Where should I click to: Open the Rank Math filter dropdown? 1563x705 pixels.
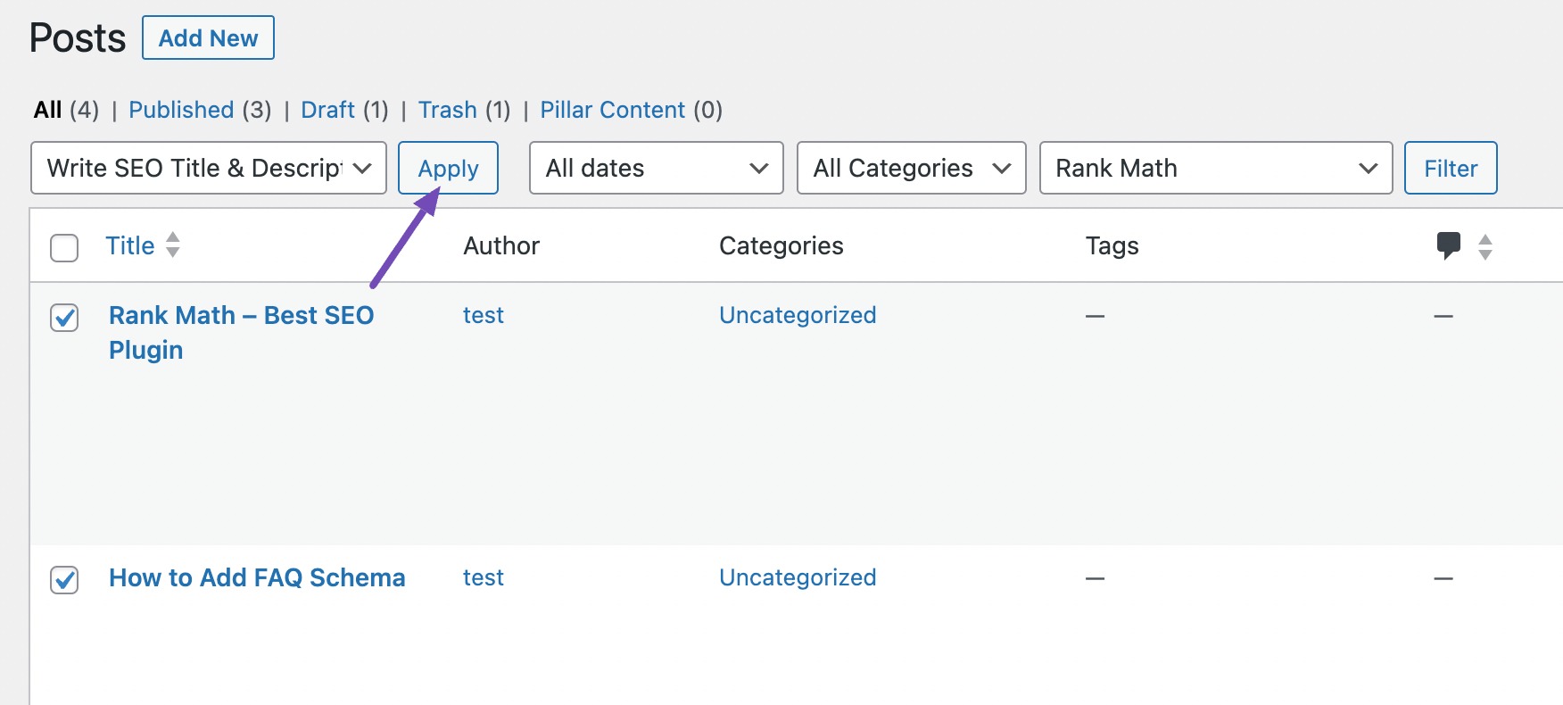(1216, 168)
